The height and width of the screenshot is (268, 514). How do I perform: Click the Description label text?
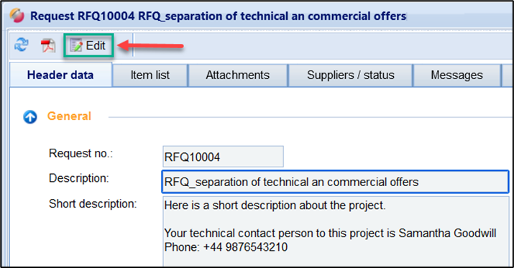coord(78,178)
